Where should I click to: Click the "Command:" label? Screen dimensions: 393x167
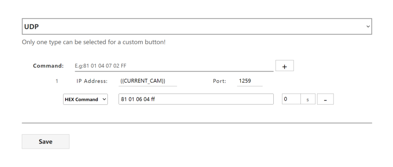[48, 66]
